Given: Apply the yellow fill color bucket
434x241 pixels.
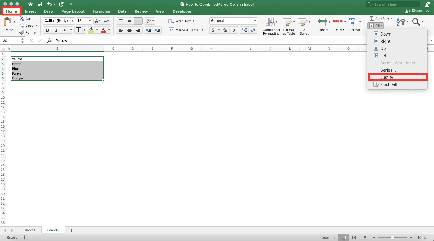Looking at the screenshot, I should 91,30.
